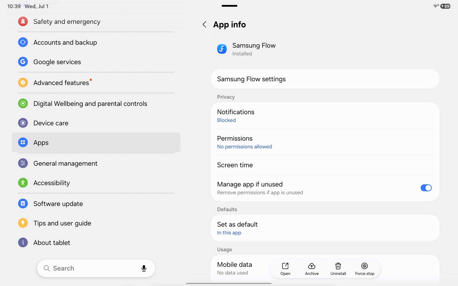Tap the Accounts and backup sync icon
This screenshot has width=458, height=286.
click(x=23, y=42)
